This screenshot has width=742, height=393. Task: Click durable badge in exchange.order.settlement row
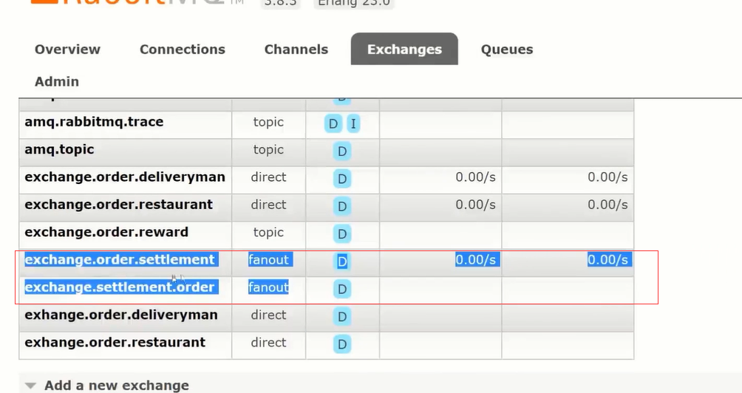click(342, 262)
